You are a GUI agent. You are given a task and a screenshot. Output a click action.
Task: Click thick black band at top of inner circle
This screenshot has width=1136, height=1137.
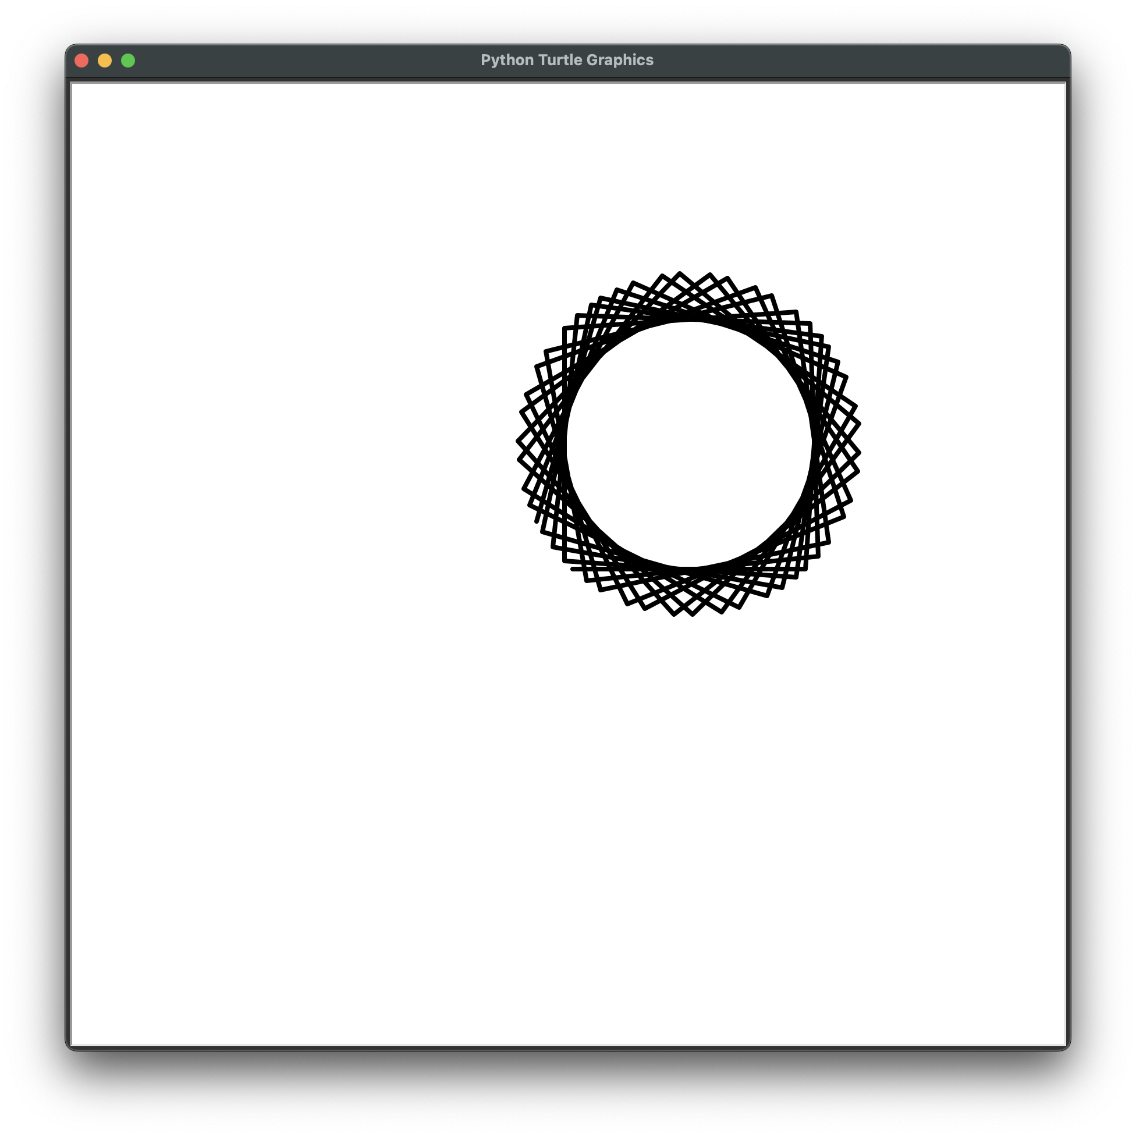tap(688, 318)
